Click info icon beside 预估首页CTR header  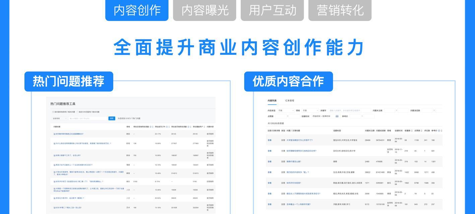tap(167, 127)
